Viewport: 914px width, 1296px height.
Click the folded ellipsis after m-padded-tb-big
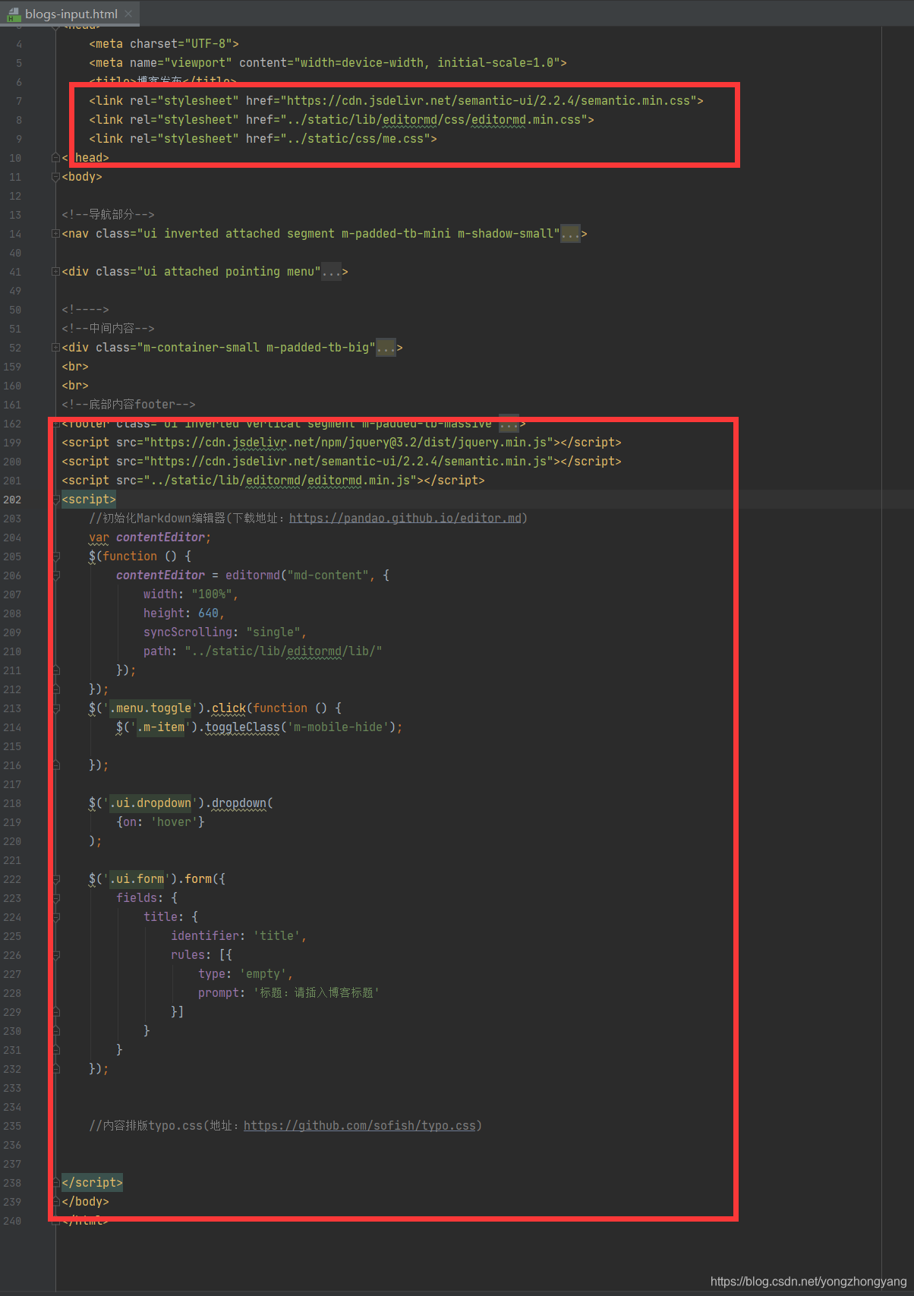(x=386, y=348)
